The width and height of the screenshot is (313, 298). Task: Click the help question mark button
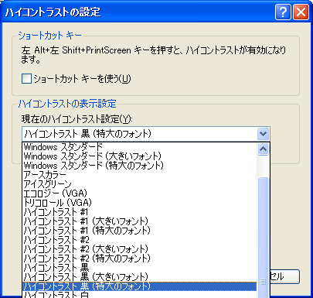pyautogui.click(x=283, y=12)
